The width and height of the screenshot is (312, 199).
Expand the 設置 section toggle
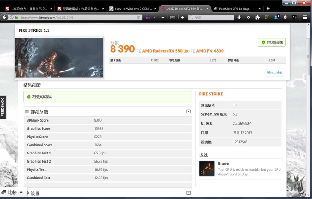tap(189, 193)
